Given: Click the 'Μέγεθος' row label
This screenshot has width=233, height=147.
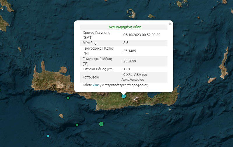Looking at the screenshot, I should click(89, 43).
